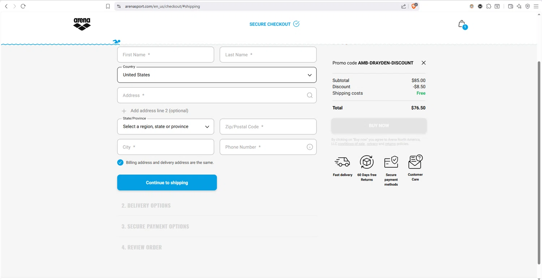Image resolution: width=542 pixels, height=280 pixels.
Task: Click the face avatar extension icon
Action: 472,6
